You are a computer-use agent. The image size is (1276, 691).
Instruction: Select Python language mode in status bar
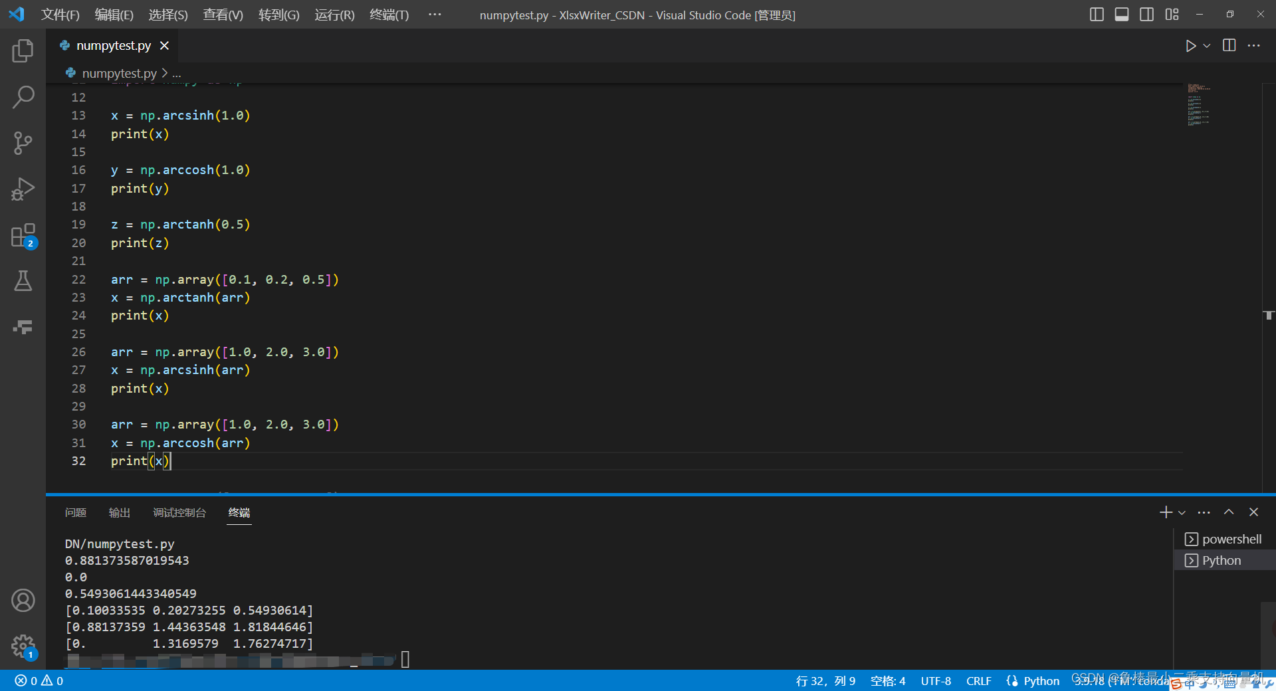point(1041,681)
